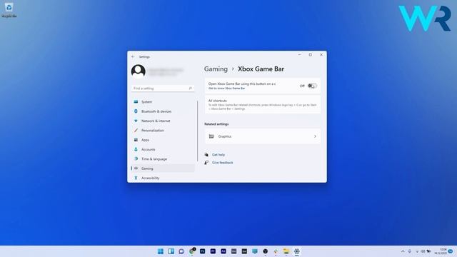
Task: Open File Explorer from the taskbar
Action: click(286, 251)
